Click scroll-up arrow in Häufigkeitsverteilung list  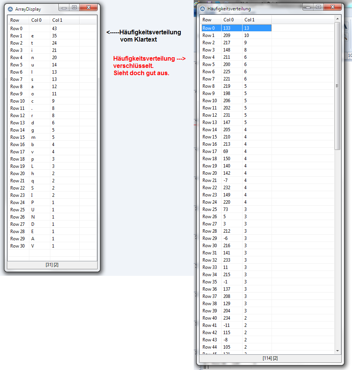click(337, 19)
